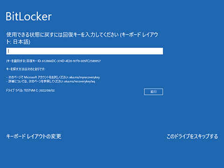Click the 続行 (Continue) button
224x168 pixels.
click(154, 91)
